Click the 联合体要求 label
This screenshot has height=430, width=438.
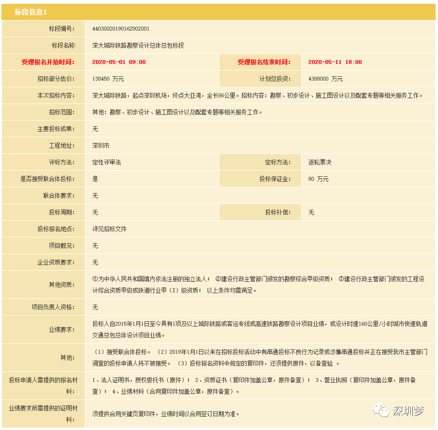coord(59,195)
